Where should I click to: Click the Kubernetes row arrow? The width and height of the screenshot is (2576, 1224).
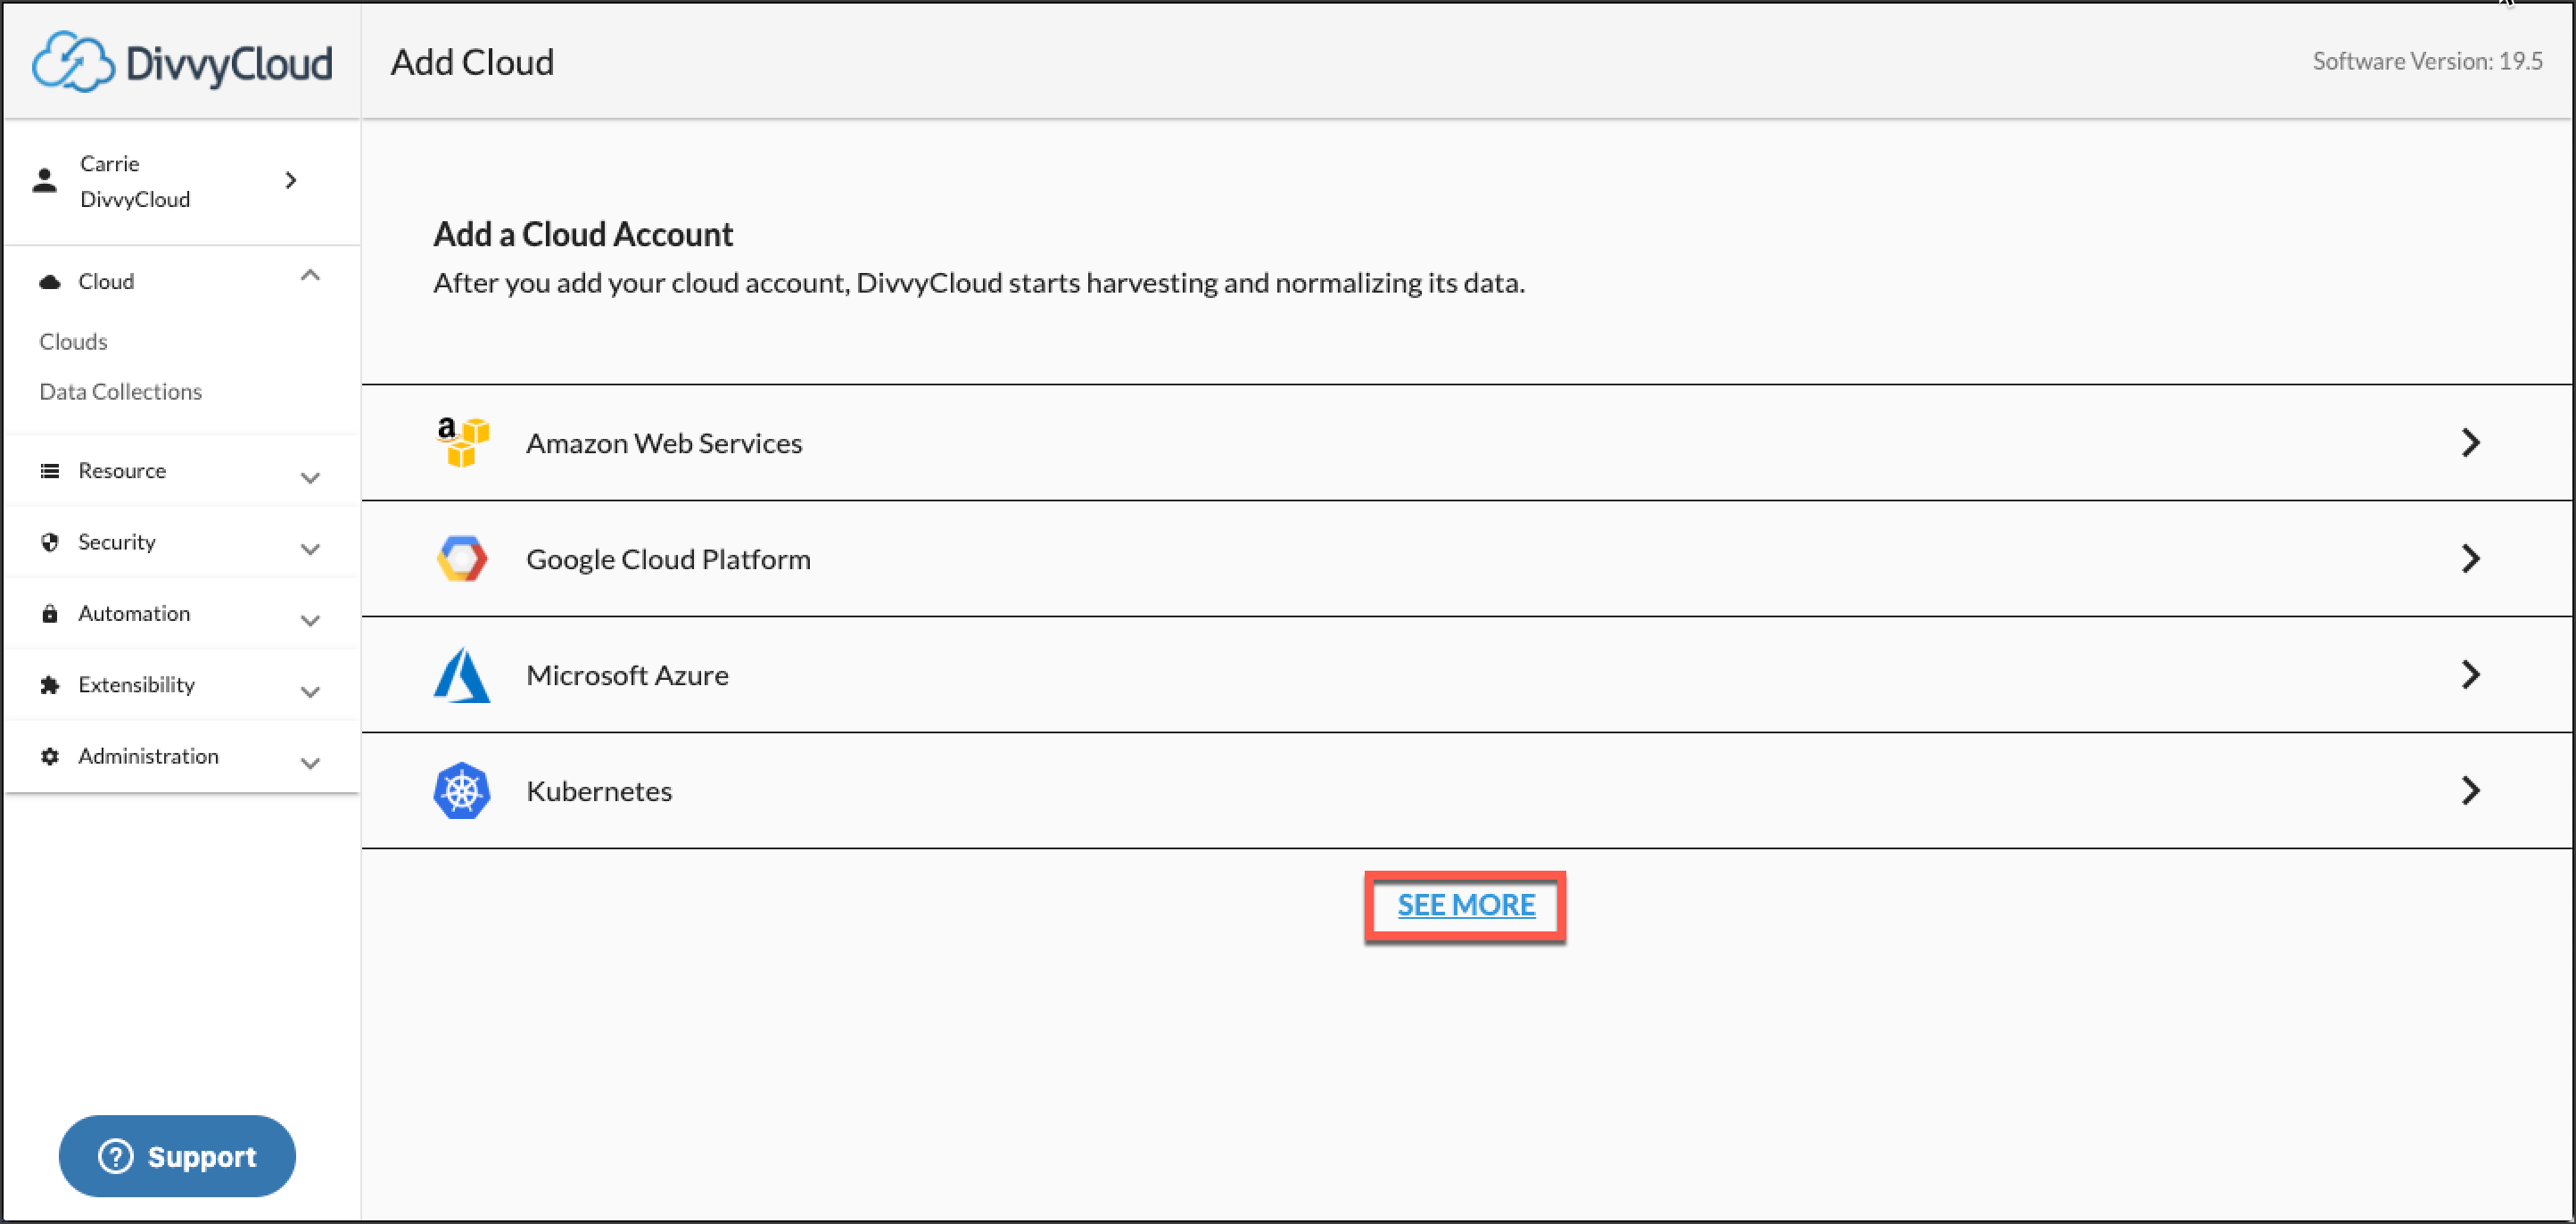click(x=2470, y=791)
